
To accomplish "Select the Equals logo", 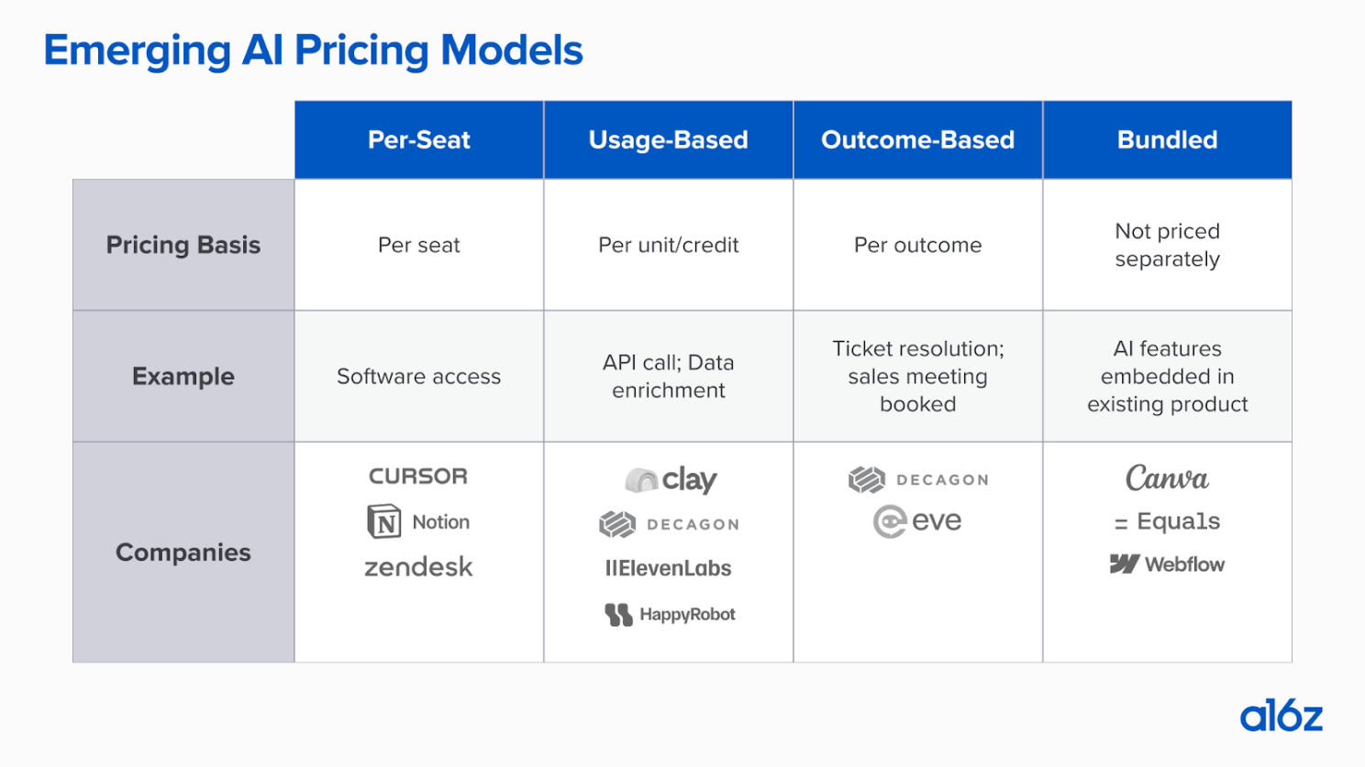I will pyautogui.click(x=1167, y=521).
